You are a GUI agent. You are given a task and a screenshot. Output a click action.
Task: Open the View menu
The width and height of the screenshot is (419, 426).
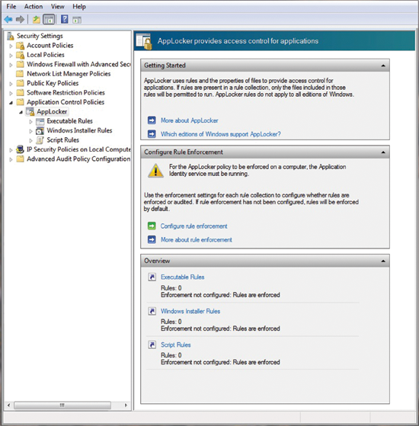point(58,6)
